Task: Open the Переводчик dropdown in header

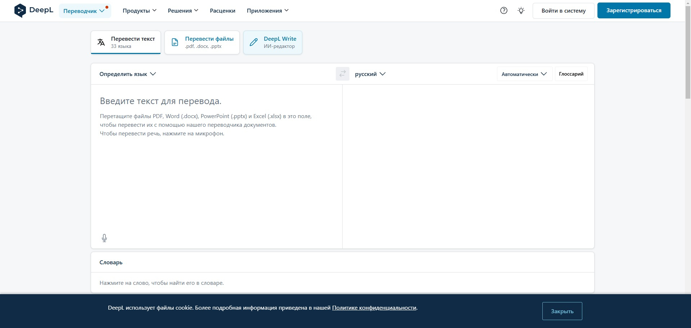Action: (x=85, y=11)
